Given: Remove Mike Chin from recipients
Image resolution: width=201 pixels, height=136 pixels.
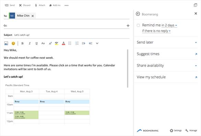Looking at the screenshot, I should [33, 16].
